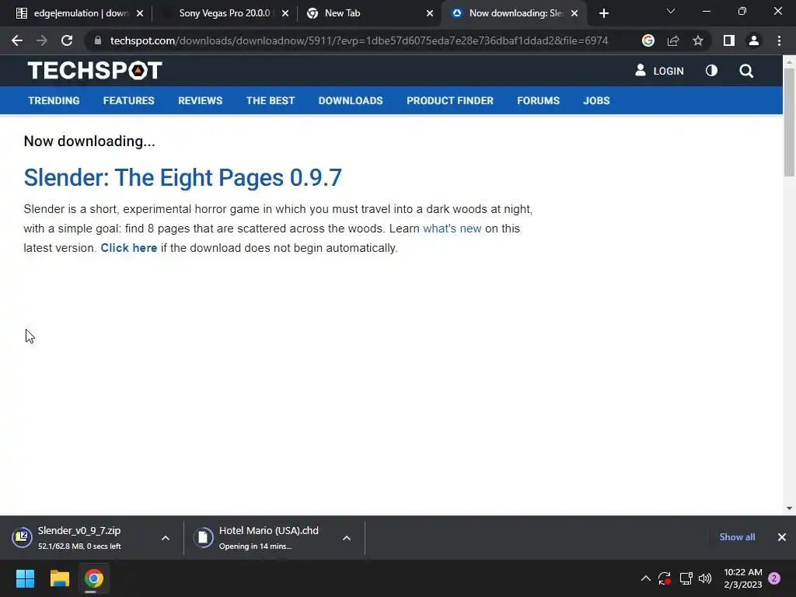Image resolution: width=796 pixels, height=597 pixels.
Task: Show hidden system tray icons
Action: point(646,578)
